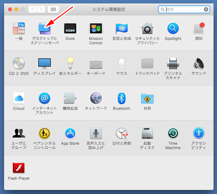Open 日付と時刻 preferences

point(122,133)
